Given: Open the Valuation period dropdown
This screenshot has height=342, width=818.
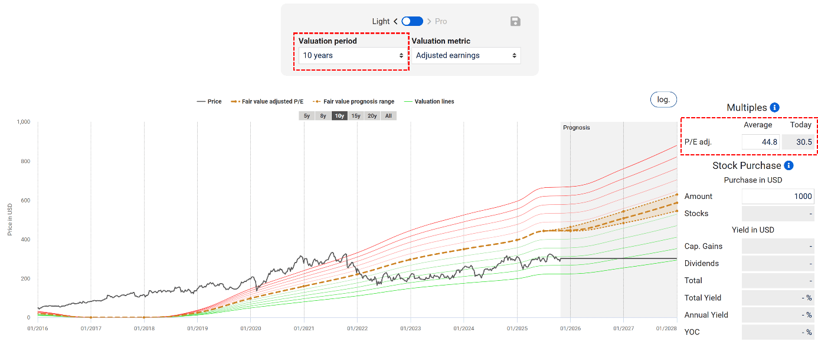Looking at the screenshot, I should (352, 55).
